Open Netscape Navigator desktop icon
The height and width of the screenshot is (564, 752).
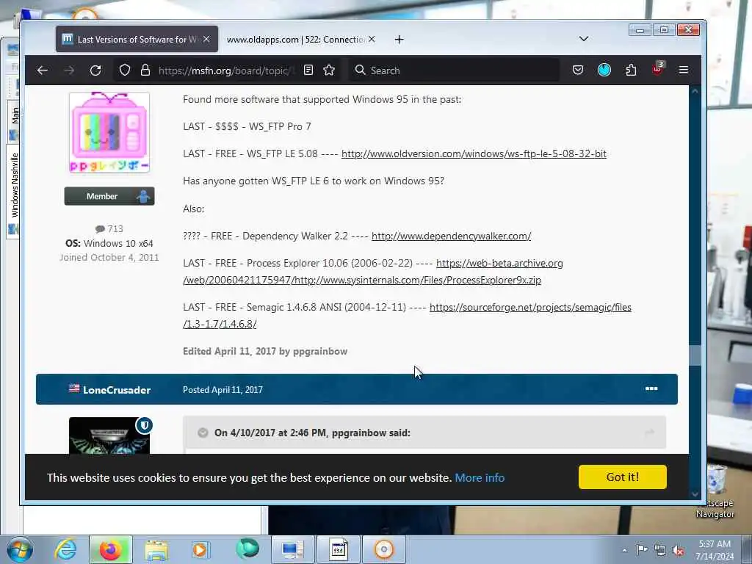[715, 491]
